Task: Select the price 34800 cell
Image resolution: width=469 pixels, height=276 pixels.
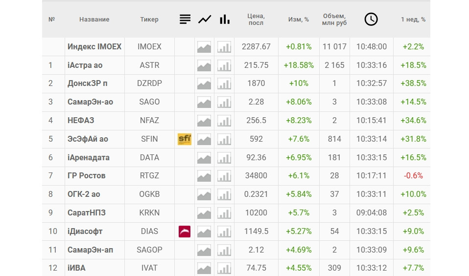Action: [x=256, y=175]
